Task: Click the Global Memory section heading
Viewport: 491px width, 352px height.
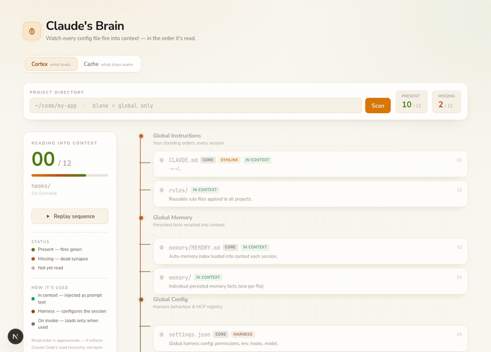Action: [172, 218]
